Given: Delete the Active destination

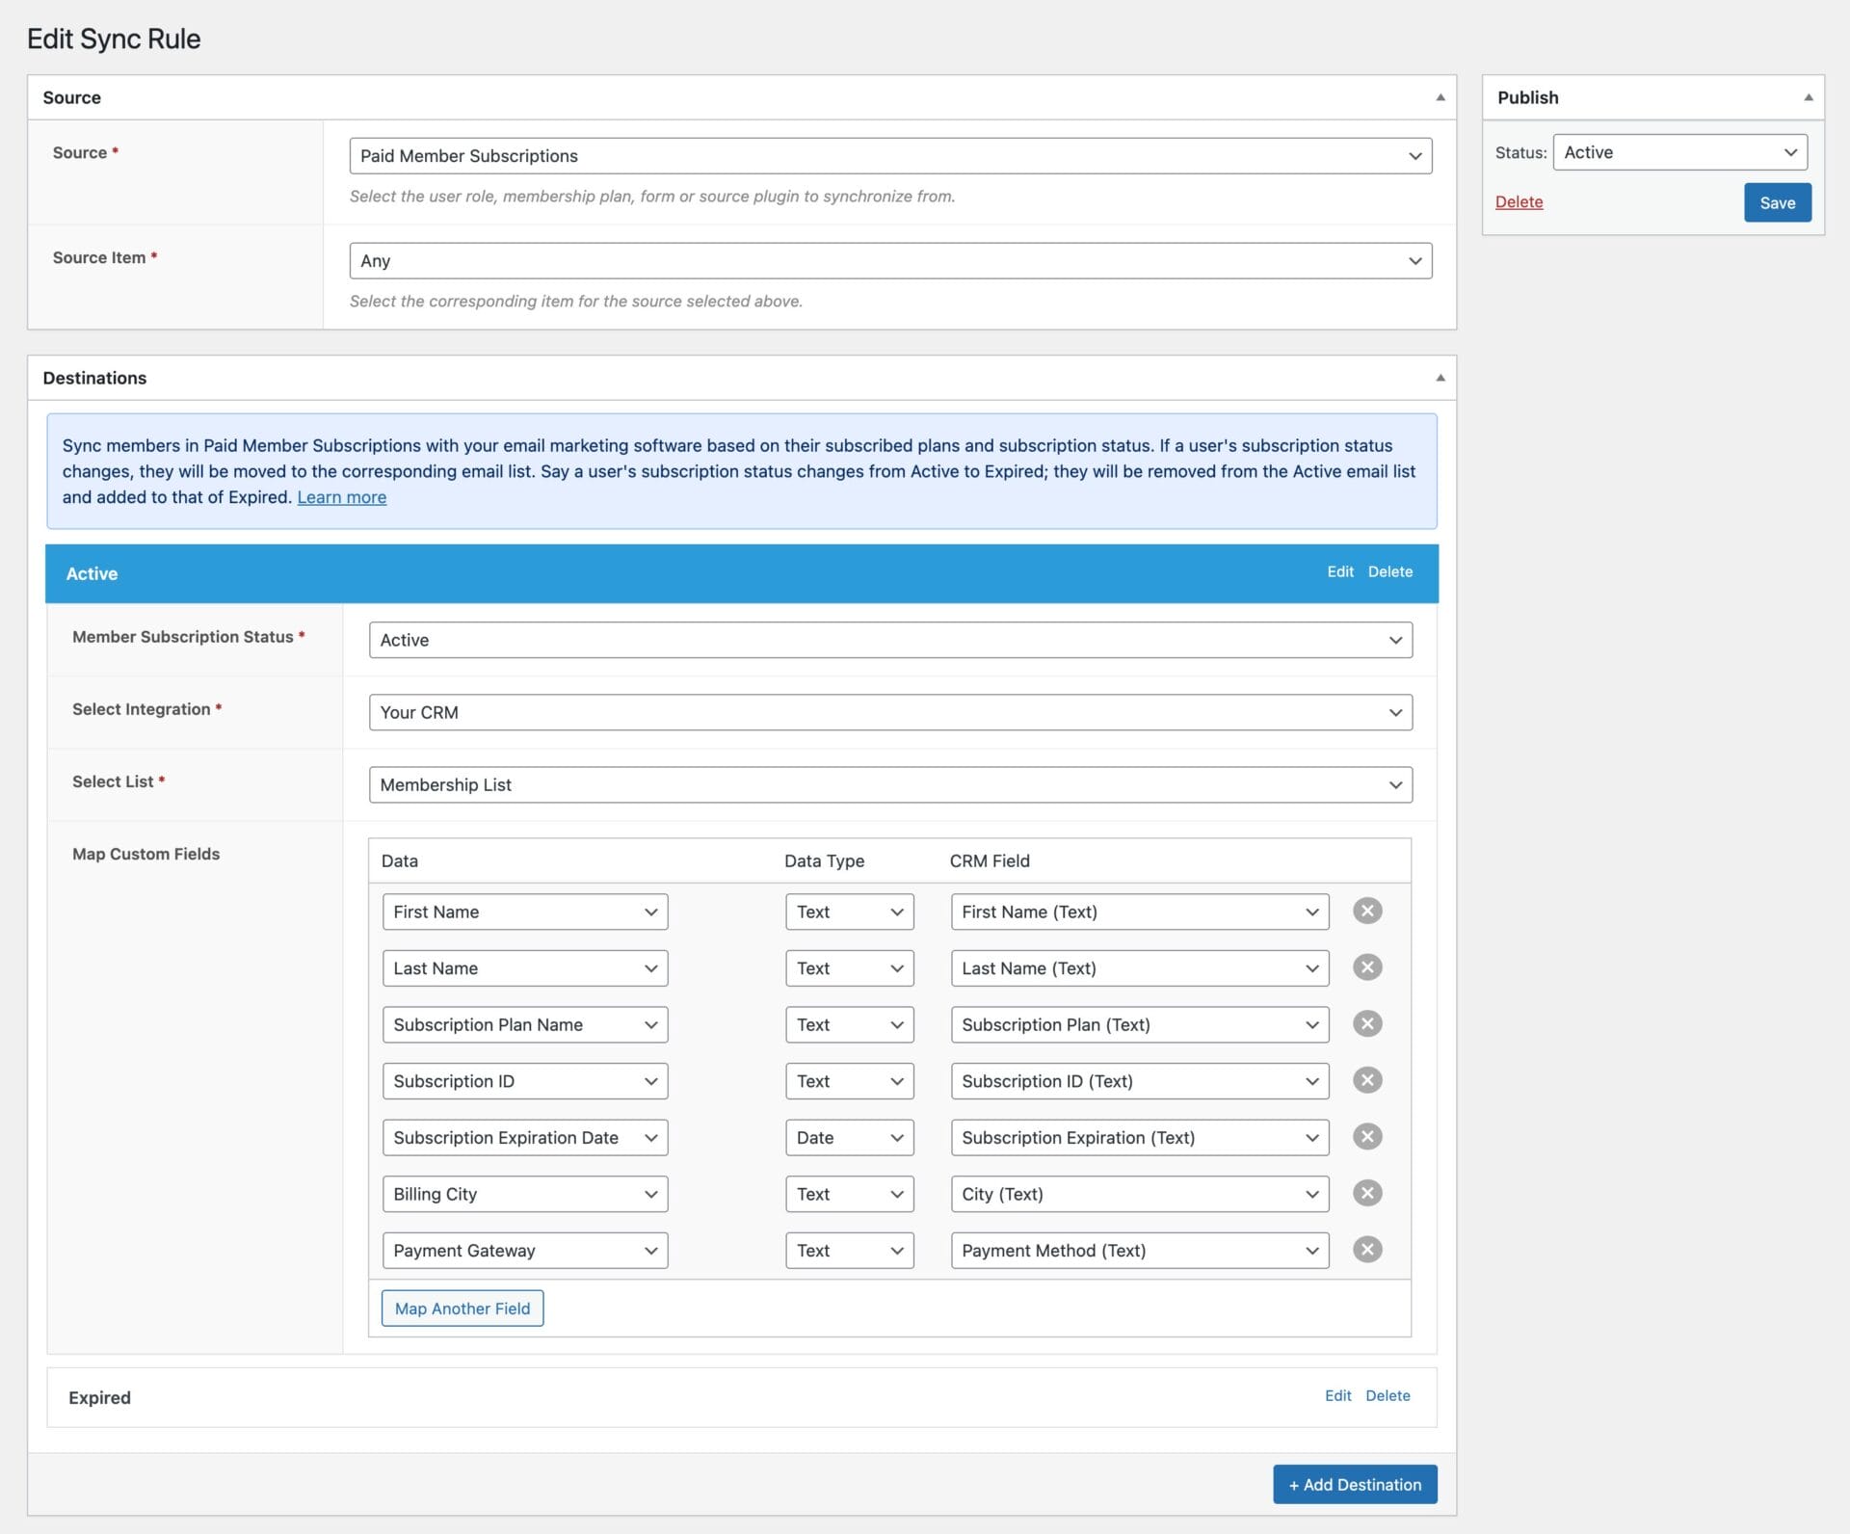Looking at the screenshot, I should (1390, 571).
